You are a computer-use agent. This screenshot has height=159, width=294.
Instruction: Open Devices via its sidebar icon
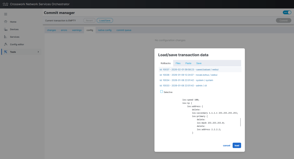(x=5, y=29)
